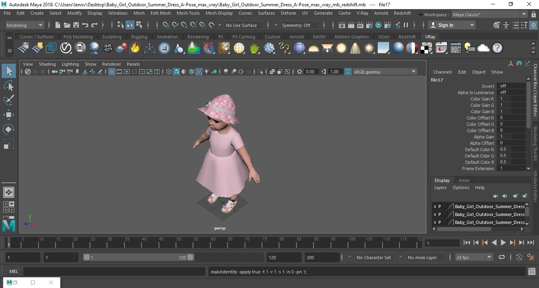Open Render Settings clapperboard-gear icon
The height and width of the screenshot is (288, 539).
click(x=369, y=25)
